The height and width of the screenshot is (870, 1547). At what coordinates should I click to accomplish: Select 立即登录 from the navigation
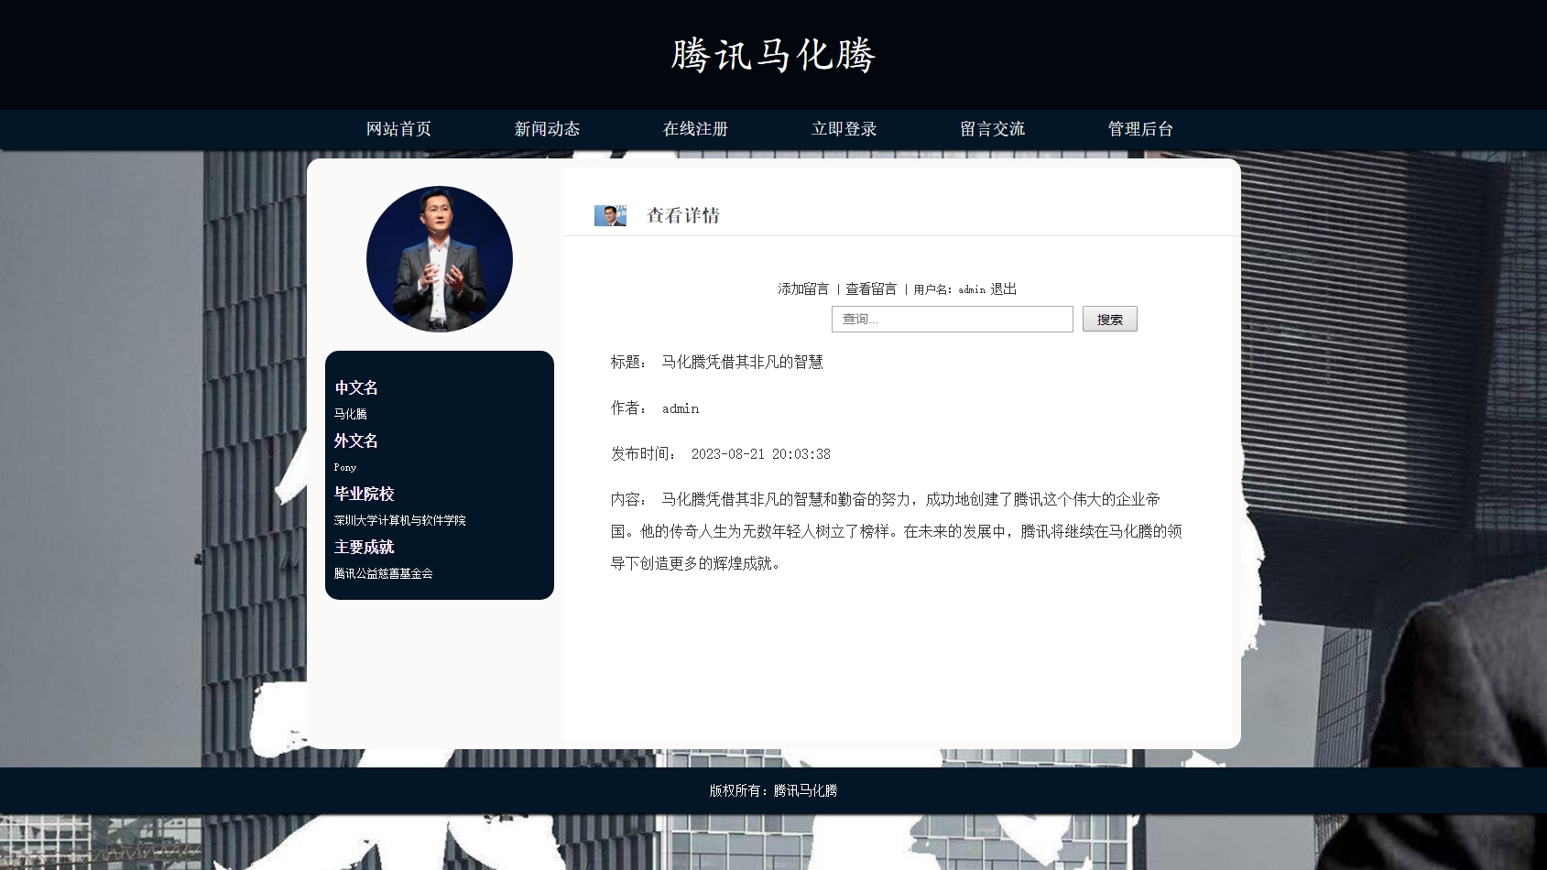[844, 129]
